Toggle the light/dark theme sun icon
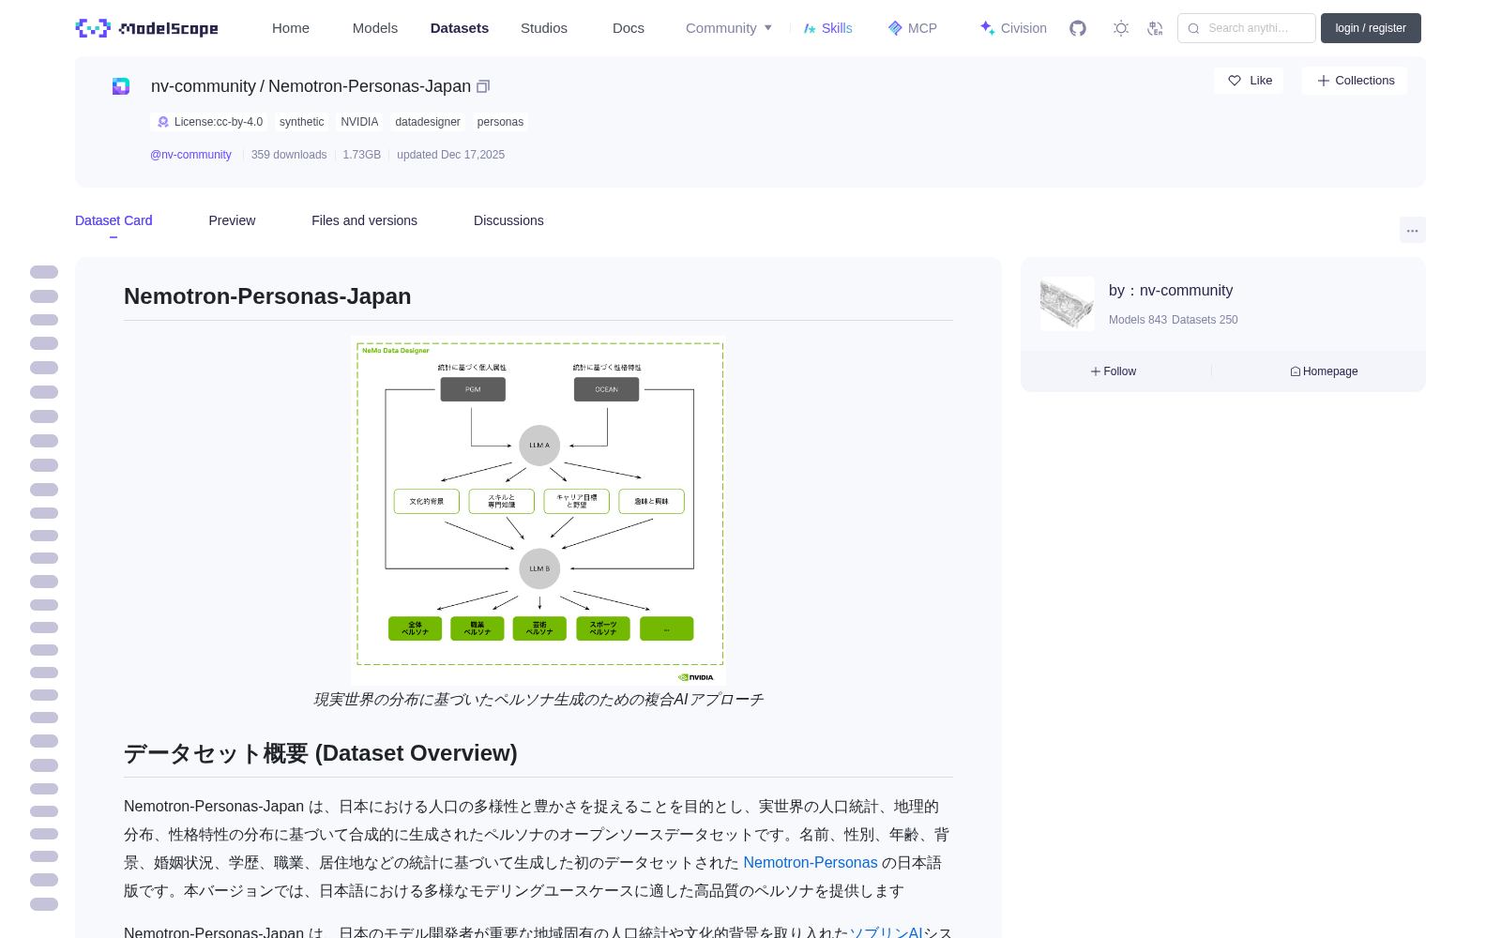1501x938 pixels. pos(1121,28)
